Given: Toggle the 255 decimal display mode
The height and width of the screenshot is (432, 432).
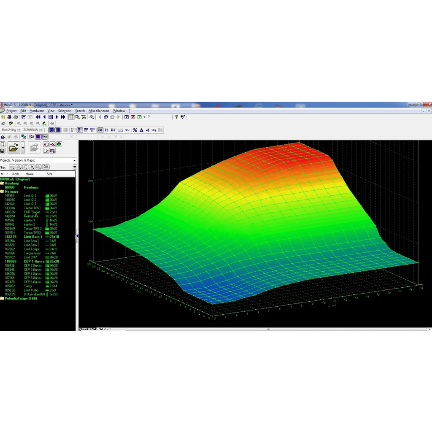Looking at the screenshot, I should click(x=100, y=130).
